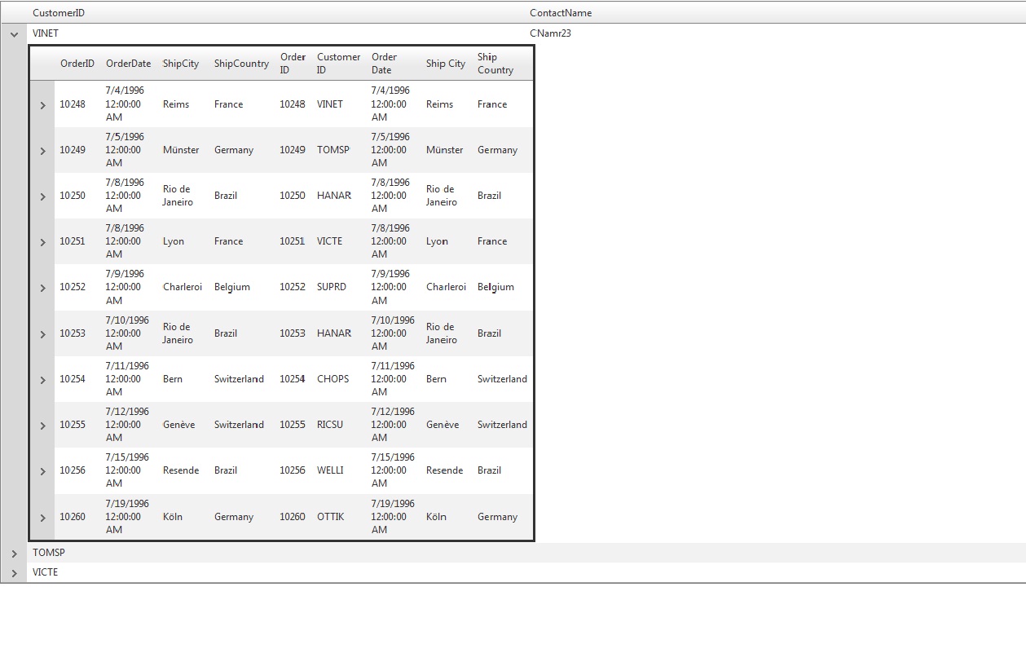Click the "OrderDate" nested column header
This screenshot has height=662, width=1026.
[128, 64]
